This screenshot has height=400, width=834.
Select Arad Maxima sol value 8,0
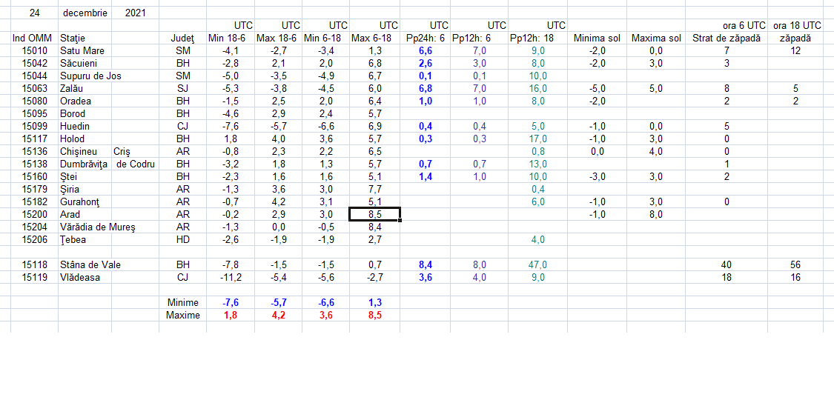[x=656, y=214]
